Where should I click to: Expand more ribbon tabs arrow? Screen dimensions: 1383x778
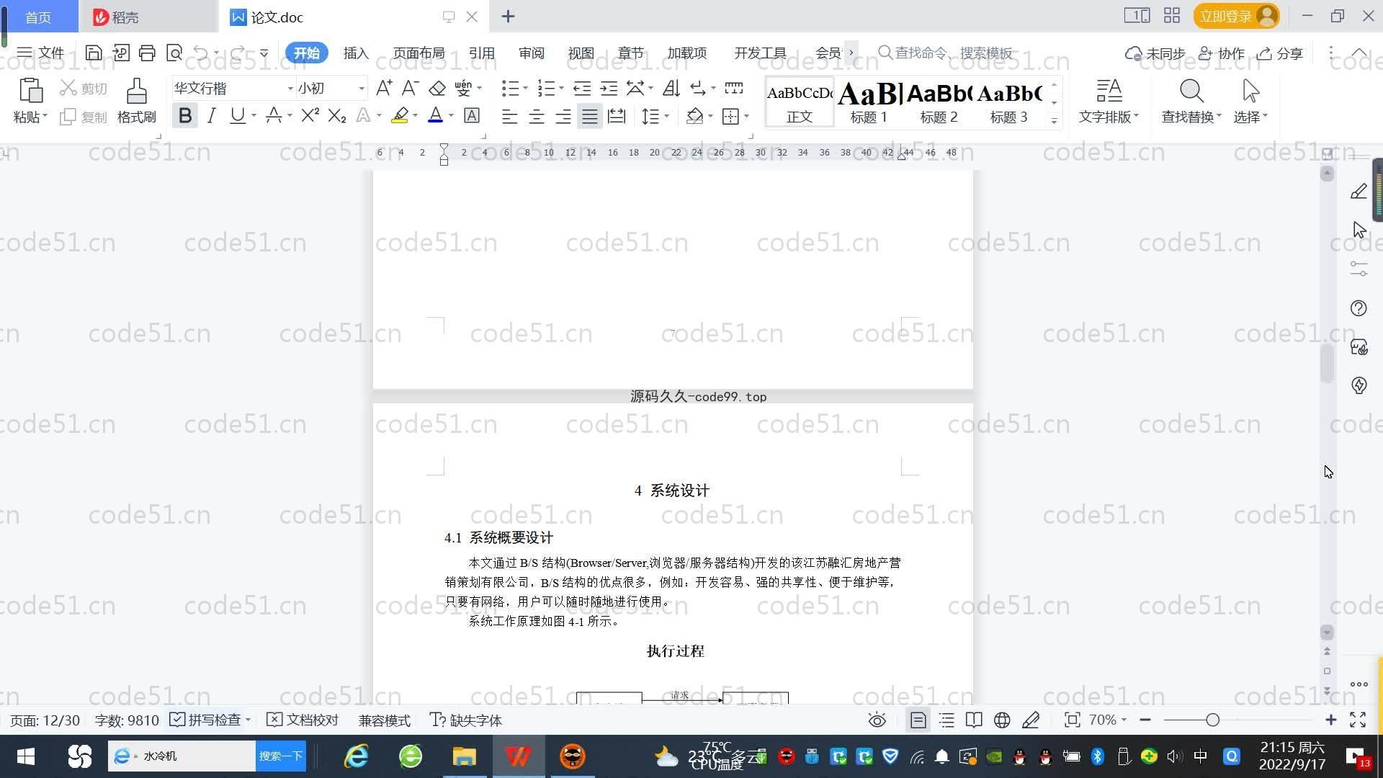click(x=851, y=53)
